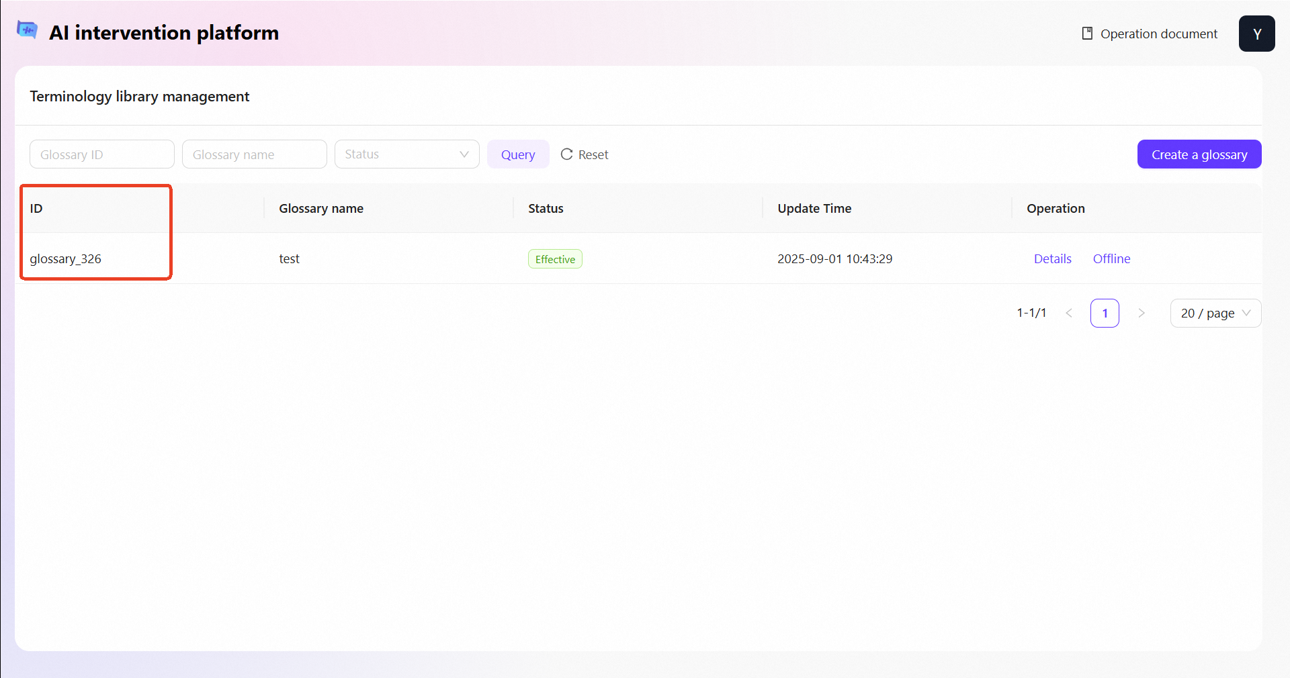Open the Operation document link
Screen dimensions: 1290x678
[1150, 34]
